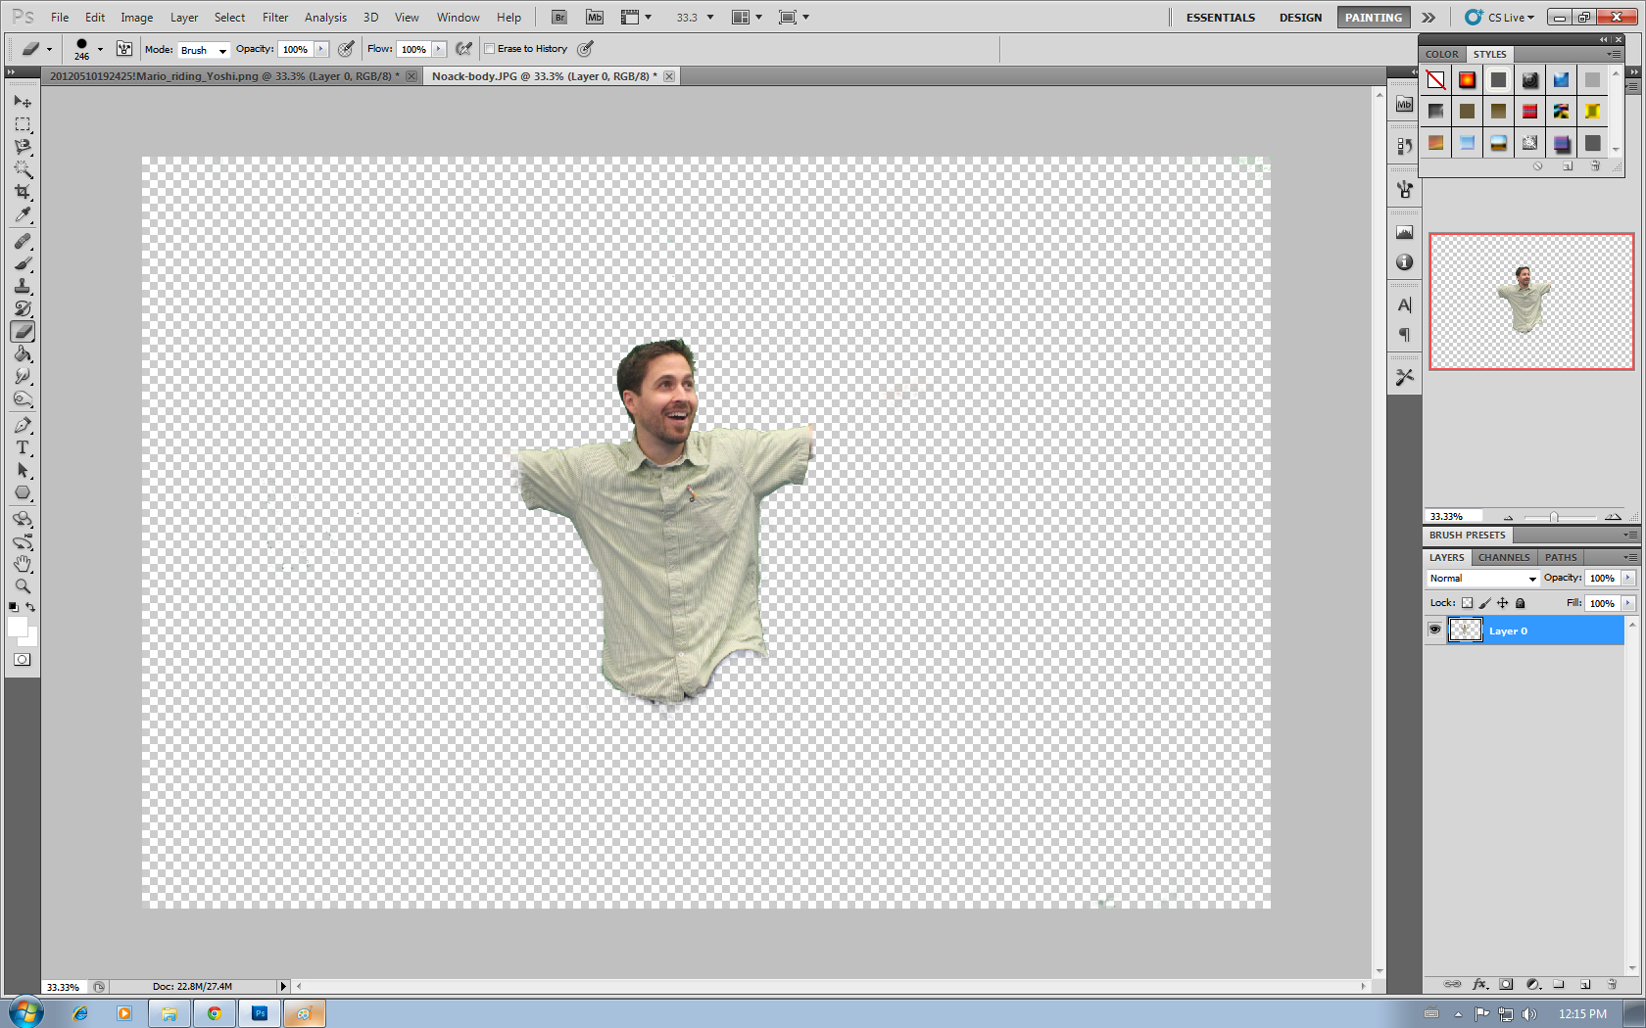The width and height of the screenshot is (1646, 1028).
Task: Open the brush preset picker arrow
Action: point(100,49)
